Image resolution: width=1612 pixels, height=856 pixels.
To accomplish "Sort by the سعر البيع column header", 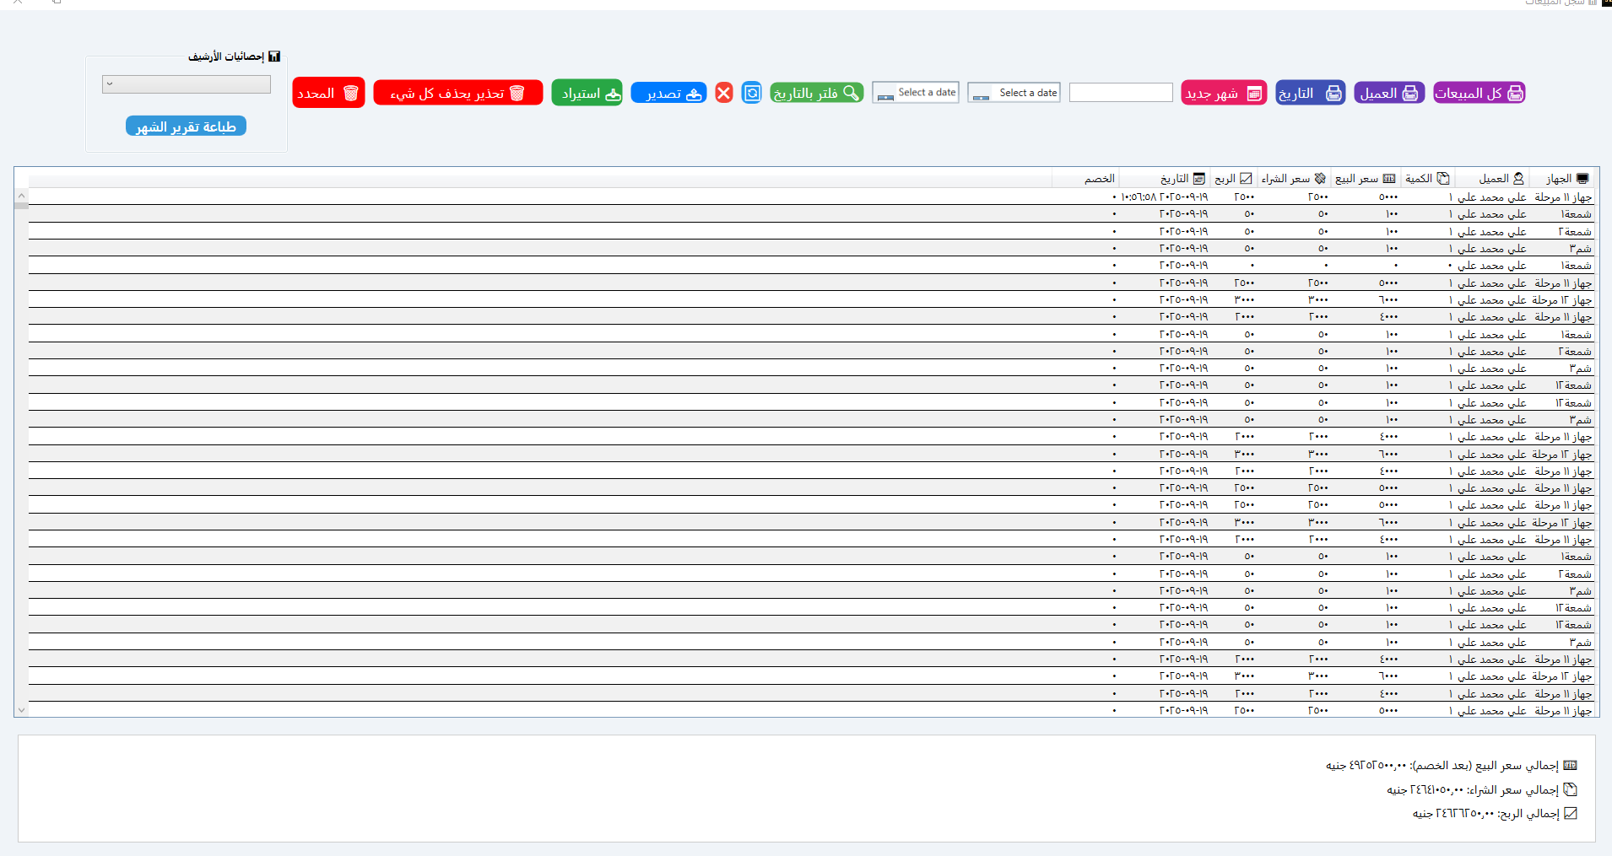I will tap(1364, 179).
